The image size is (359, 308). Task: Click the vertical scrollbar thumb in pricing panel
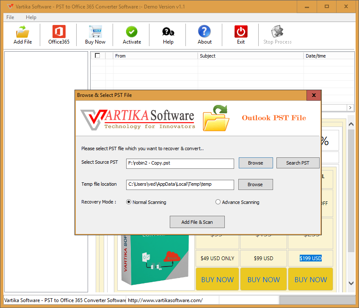pyautogui.click(x=351, y=191)
